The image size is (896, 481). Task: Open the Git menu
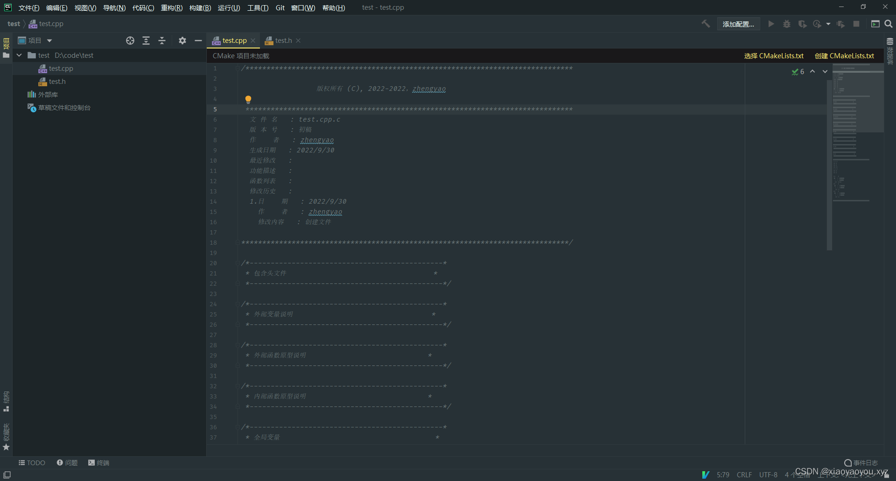[280, 8]
